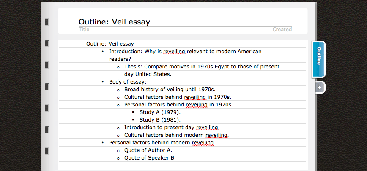
Task: Click the misspelled reveiling word in Introduction
Action: pos(174,52)
